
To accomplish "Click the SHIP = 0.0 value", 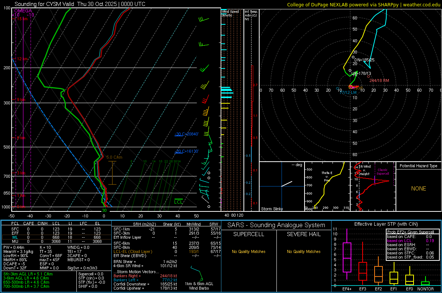I will tap(88, 286).
